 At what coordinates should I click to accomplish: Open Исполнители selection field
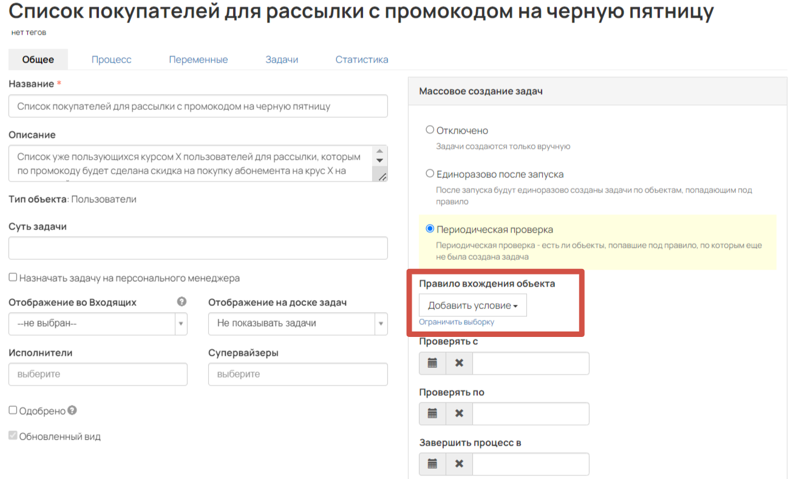click(x=98, y=374)
